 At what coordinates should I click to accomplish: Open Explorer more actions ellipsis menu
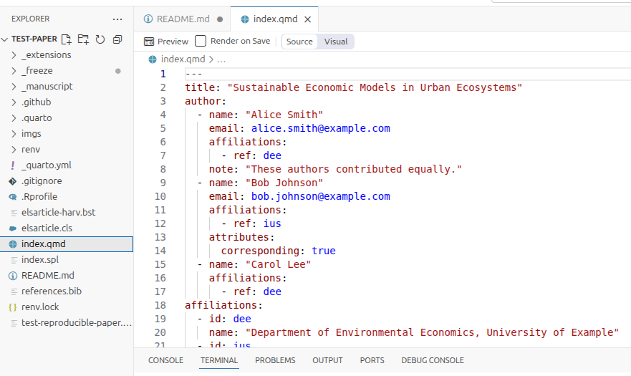[x=117, y=19]
